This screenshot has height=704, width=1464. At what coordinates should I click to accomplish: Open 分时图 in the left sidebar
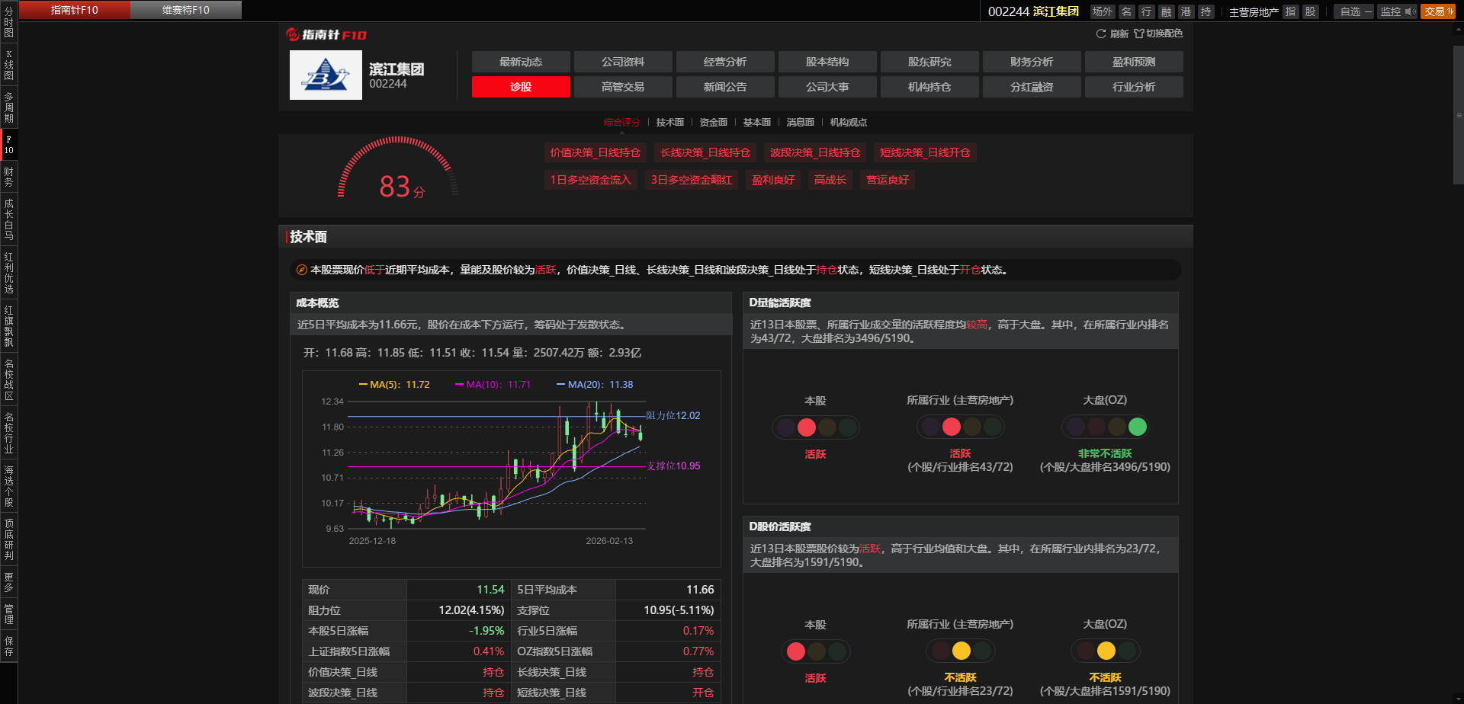point(9,22)
